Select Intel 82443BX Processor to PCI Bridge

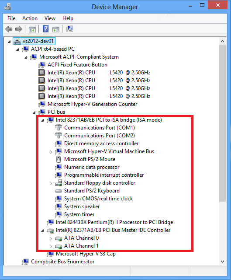[114, 222]
